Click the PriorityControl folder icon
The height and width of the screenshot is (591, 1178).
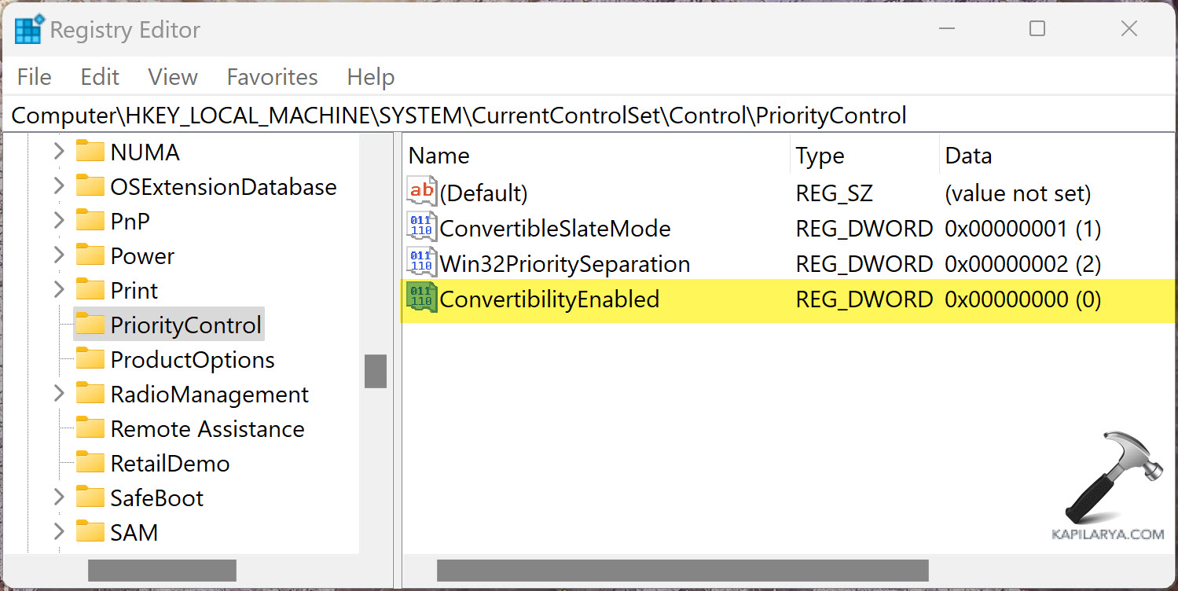90,325
